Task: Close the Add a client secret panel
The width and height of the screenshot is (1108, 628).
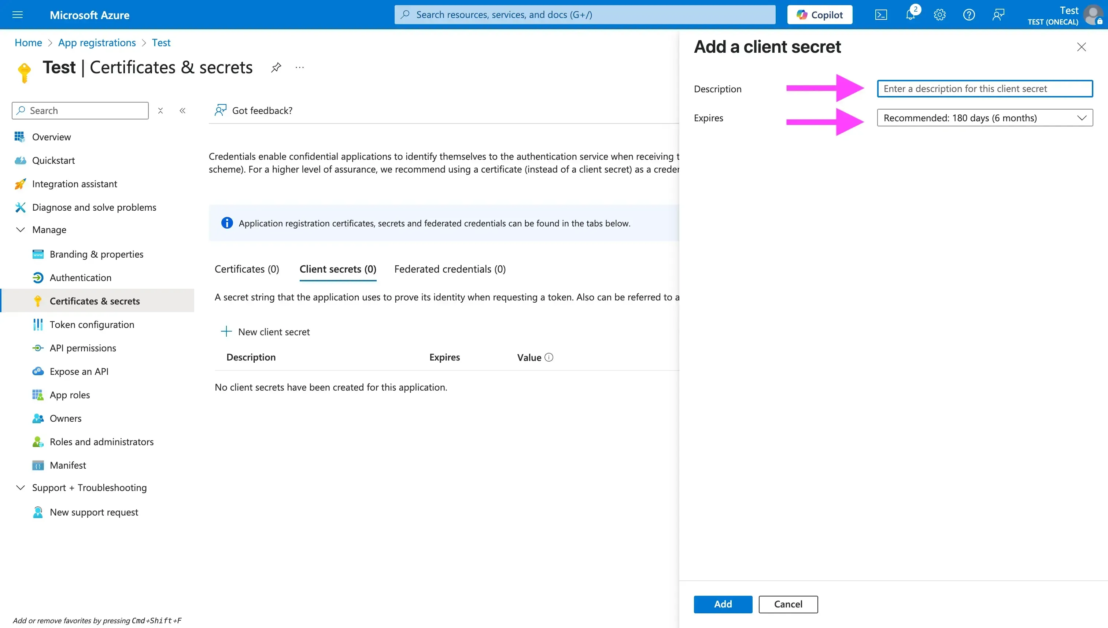Action: point(1081,47)
